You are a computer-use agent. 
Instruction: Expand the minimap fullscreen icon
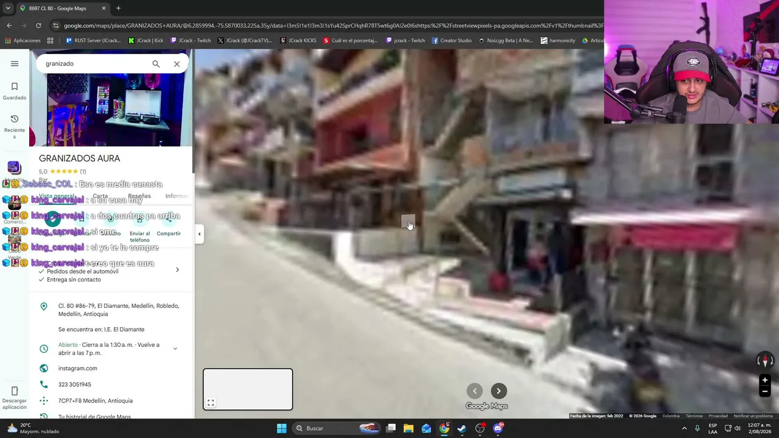211,403
